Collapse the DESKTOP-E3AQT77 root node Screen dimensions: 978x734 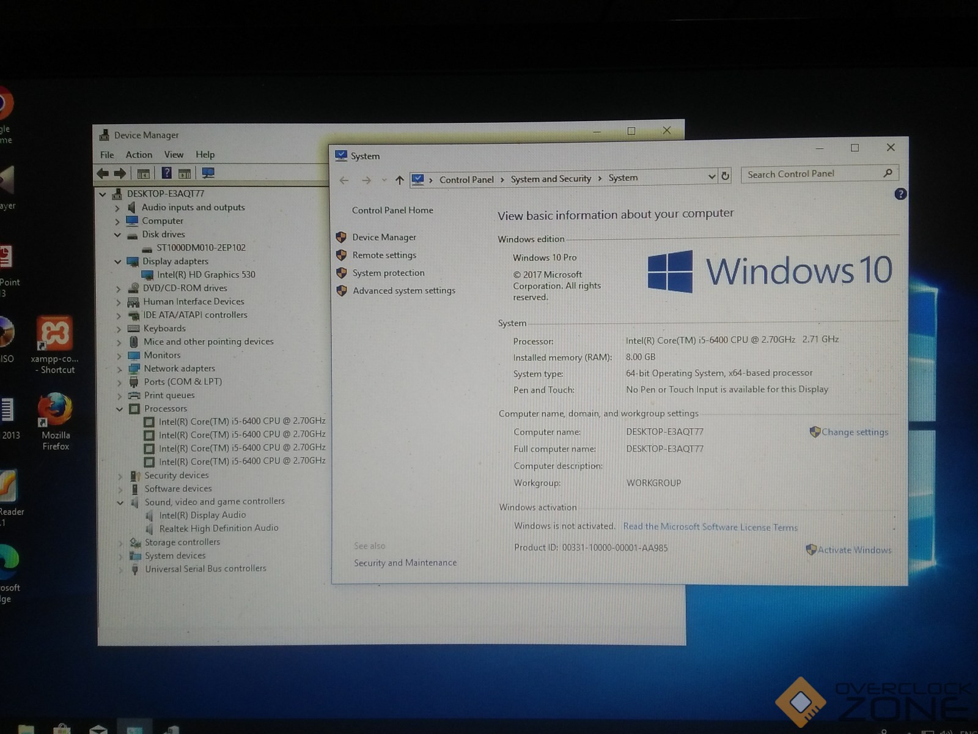[103, 194]
